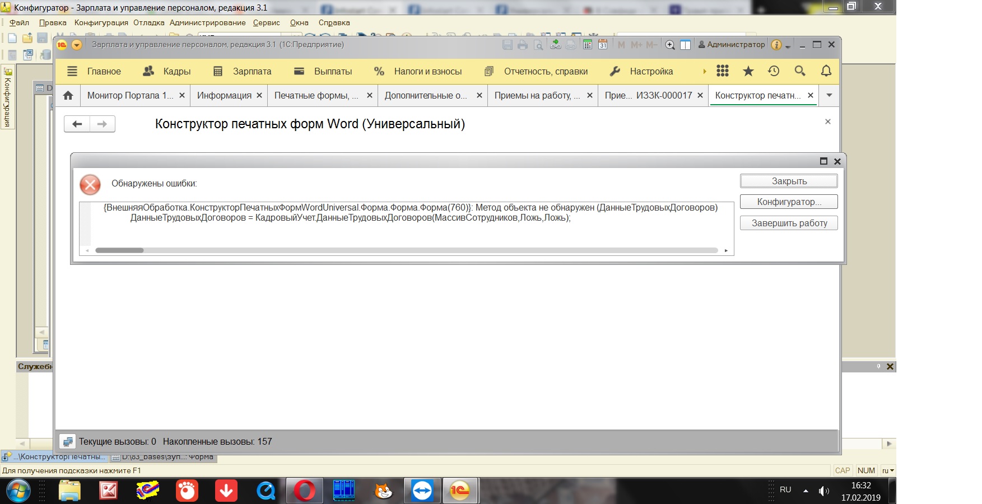Click the Закрыть button in error dialog
This screenshot has width=982, height=504.
[x=789, y=181]
